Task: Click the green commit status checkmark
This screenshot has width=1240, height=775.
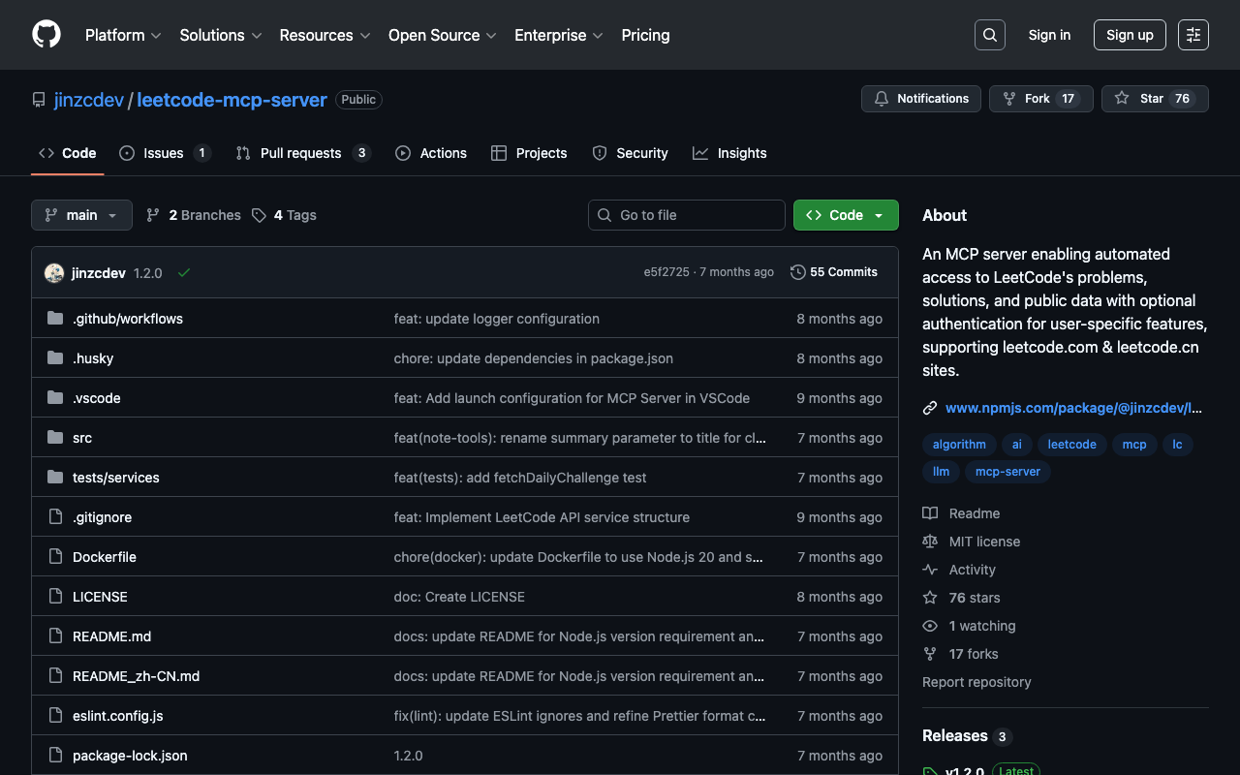Action: point(184,273)
